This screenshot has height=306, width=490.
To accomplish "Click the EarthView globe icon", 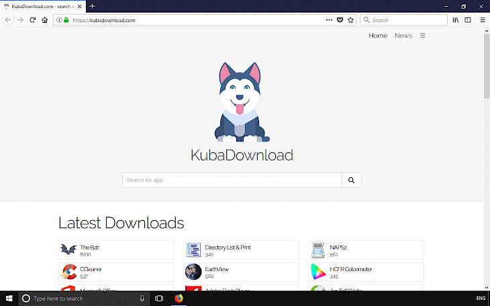I will 193,272.
